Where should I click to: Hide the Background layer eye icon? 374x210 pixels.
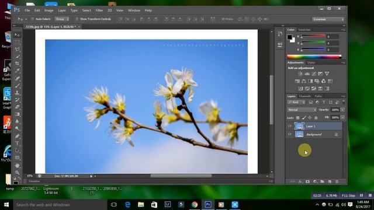290,134
